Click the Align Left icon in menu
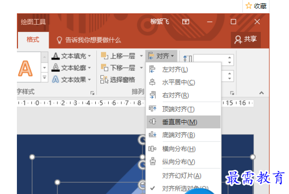Image resolution: width=289 pixels, height=194 pixels. (152, 69)
